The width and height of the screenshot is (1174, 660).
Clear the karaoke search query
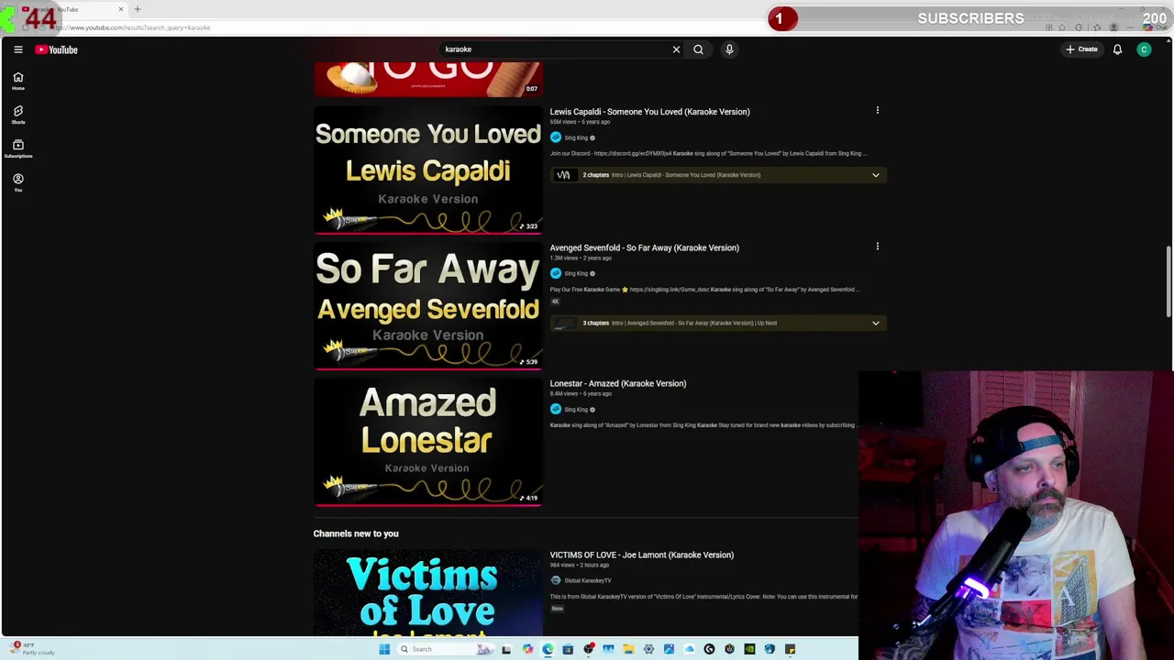(x=676, y=49)
